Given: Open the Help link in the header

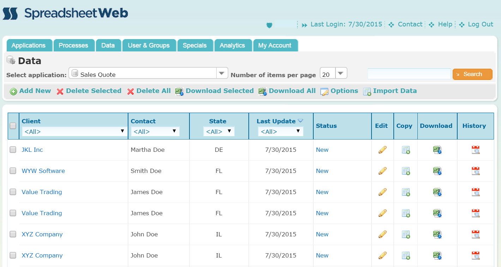Looking at the screenshot, I should pyautogui.click(x=445, y=24).
